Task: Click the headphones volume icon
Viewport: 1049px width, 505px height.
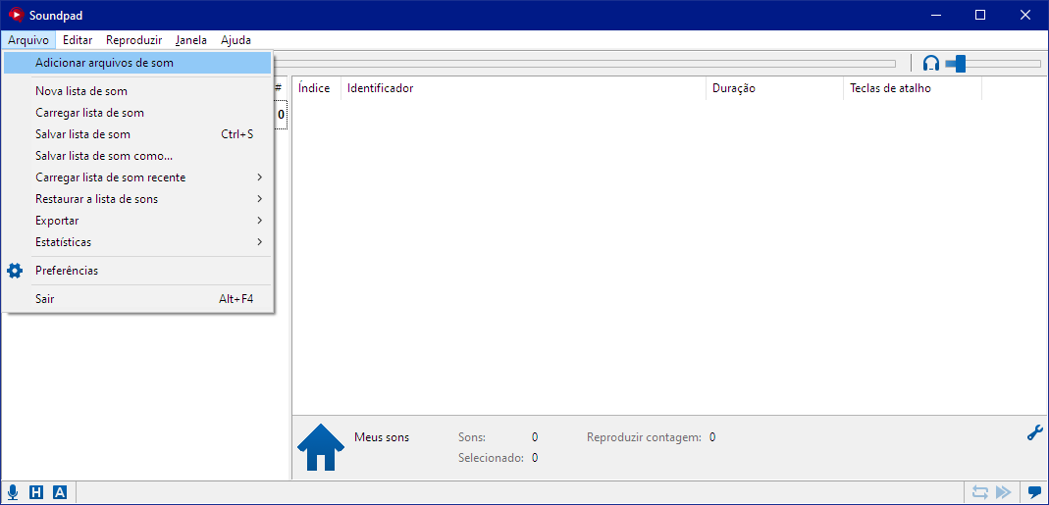Action: [931, 64]
